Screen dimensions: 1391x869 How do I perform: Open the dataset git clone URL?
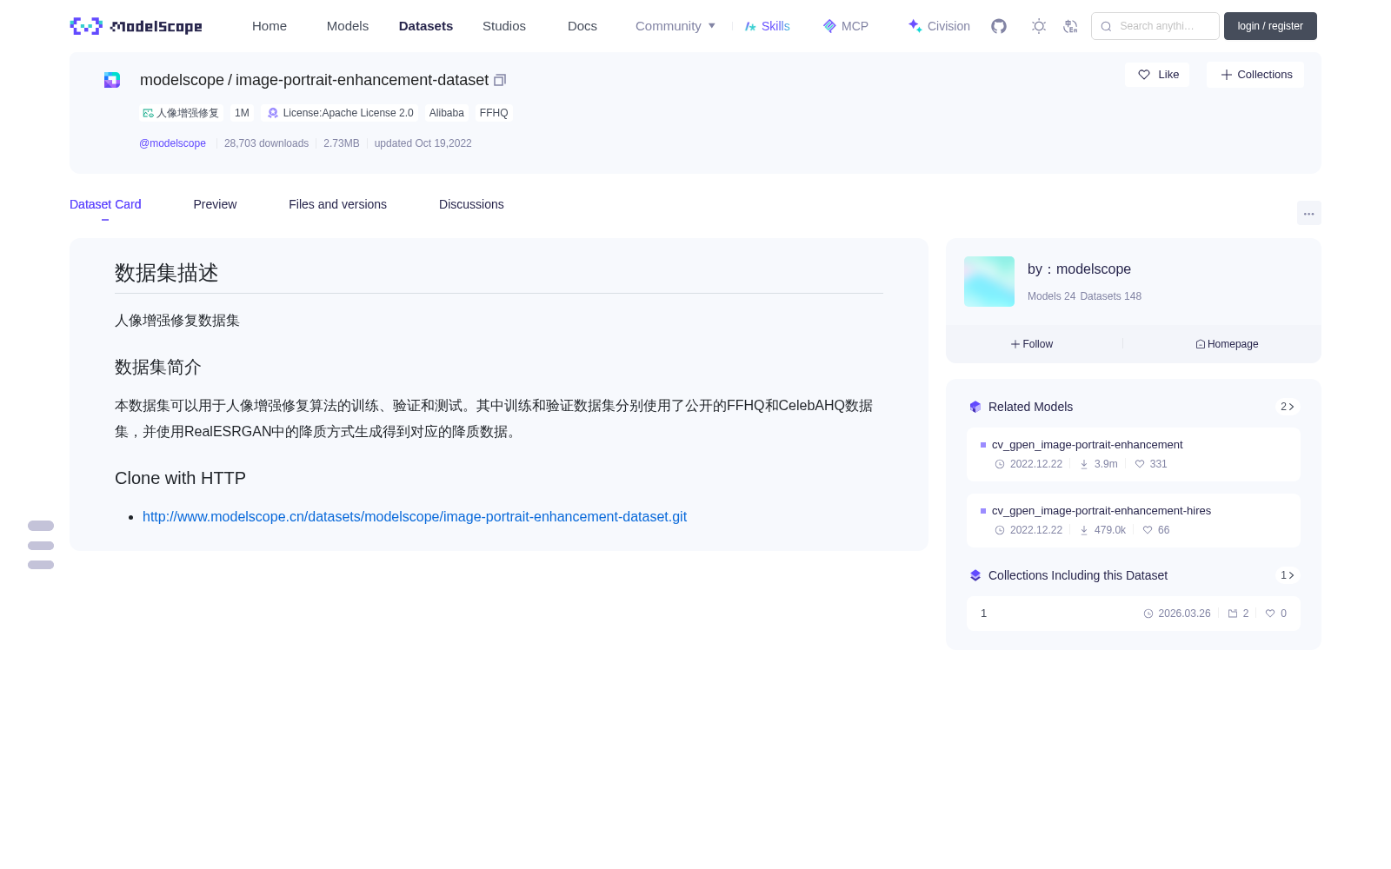[415, 517]
